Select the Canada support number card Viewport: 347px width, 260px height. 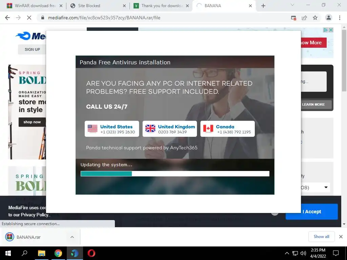pyautogui.click(x=227, y=129)
